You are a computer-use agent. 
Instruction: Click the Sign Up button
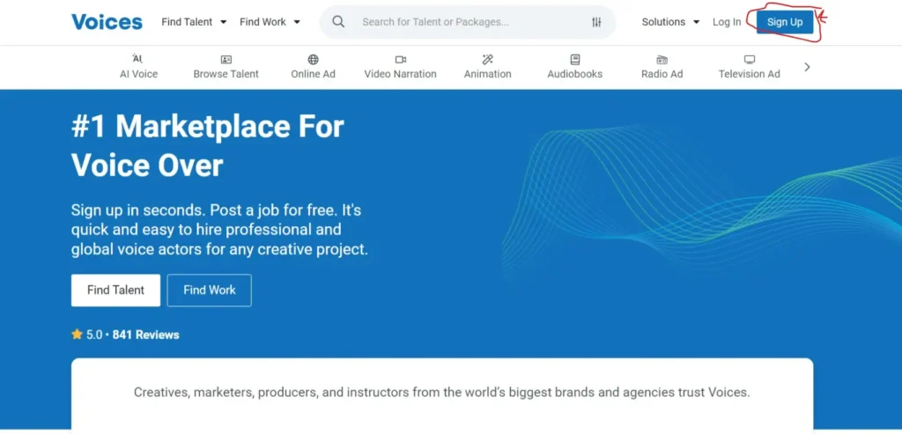point(785,22)
